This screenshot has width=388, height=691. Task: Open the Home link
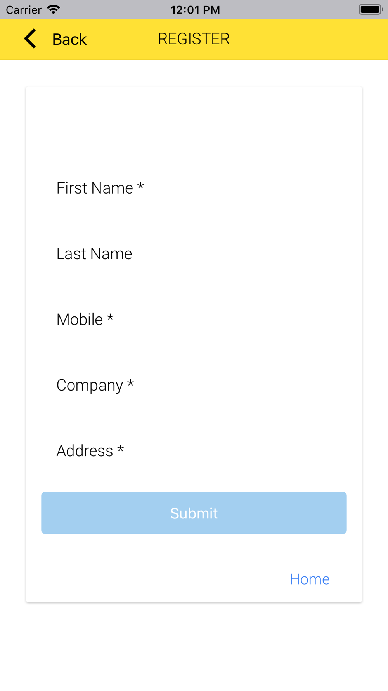(310, 579)
